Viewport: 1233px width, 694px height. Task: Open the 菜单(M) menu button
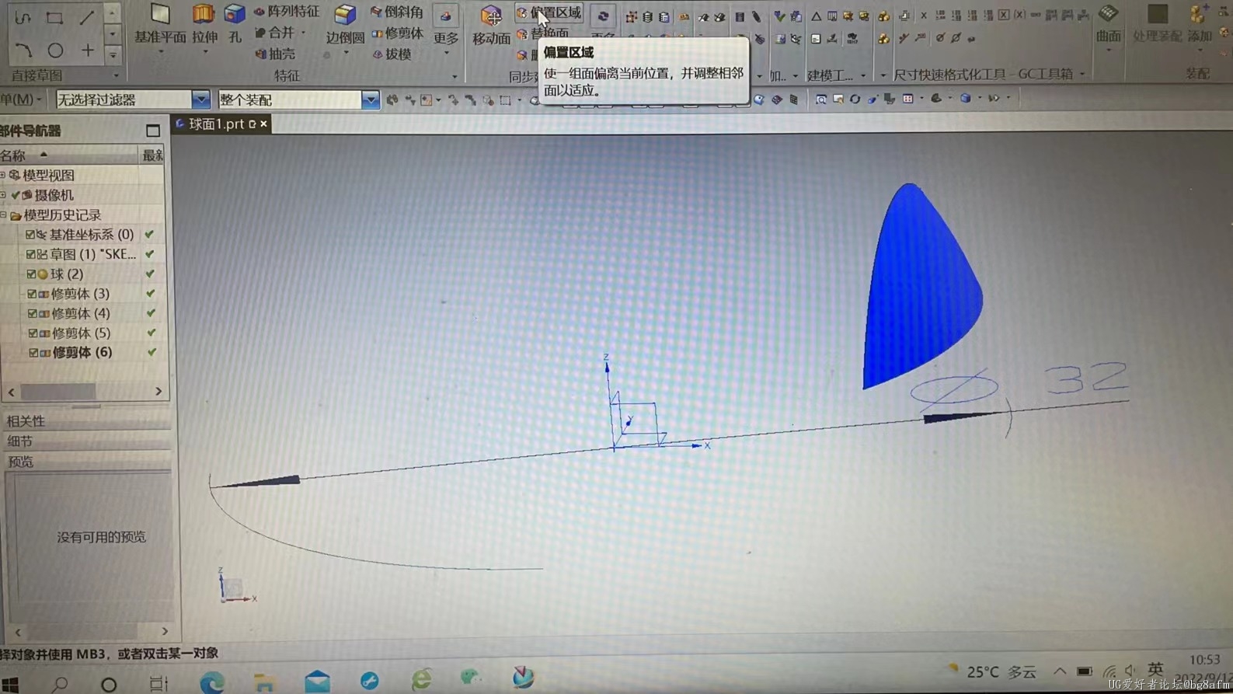coord(19,99)
